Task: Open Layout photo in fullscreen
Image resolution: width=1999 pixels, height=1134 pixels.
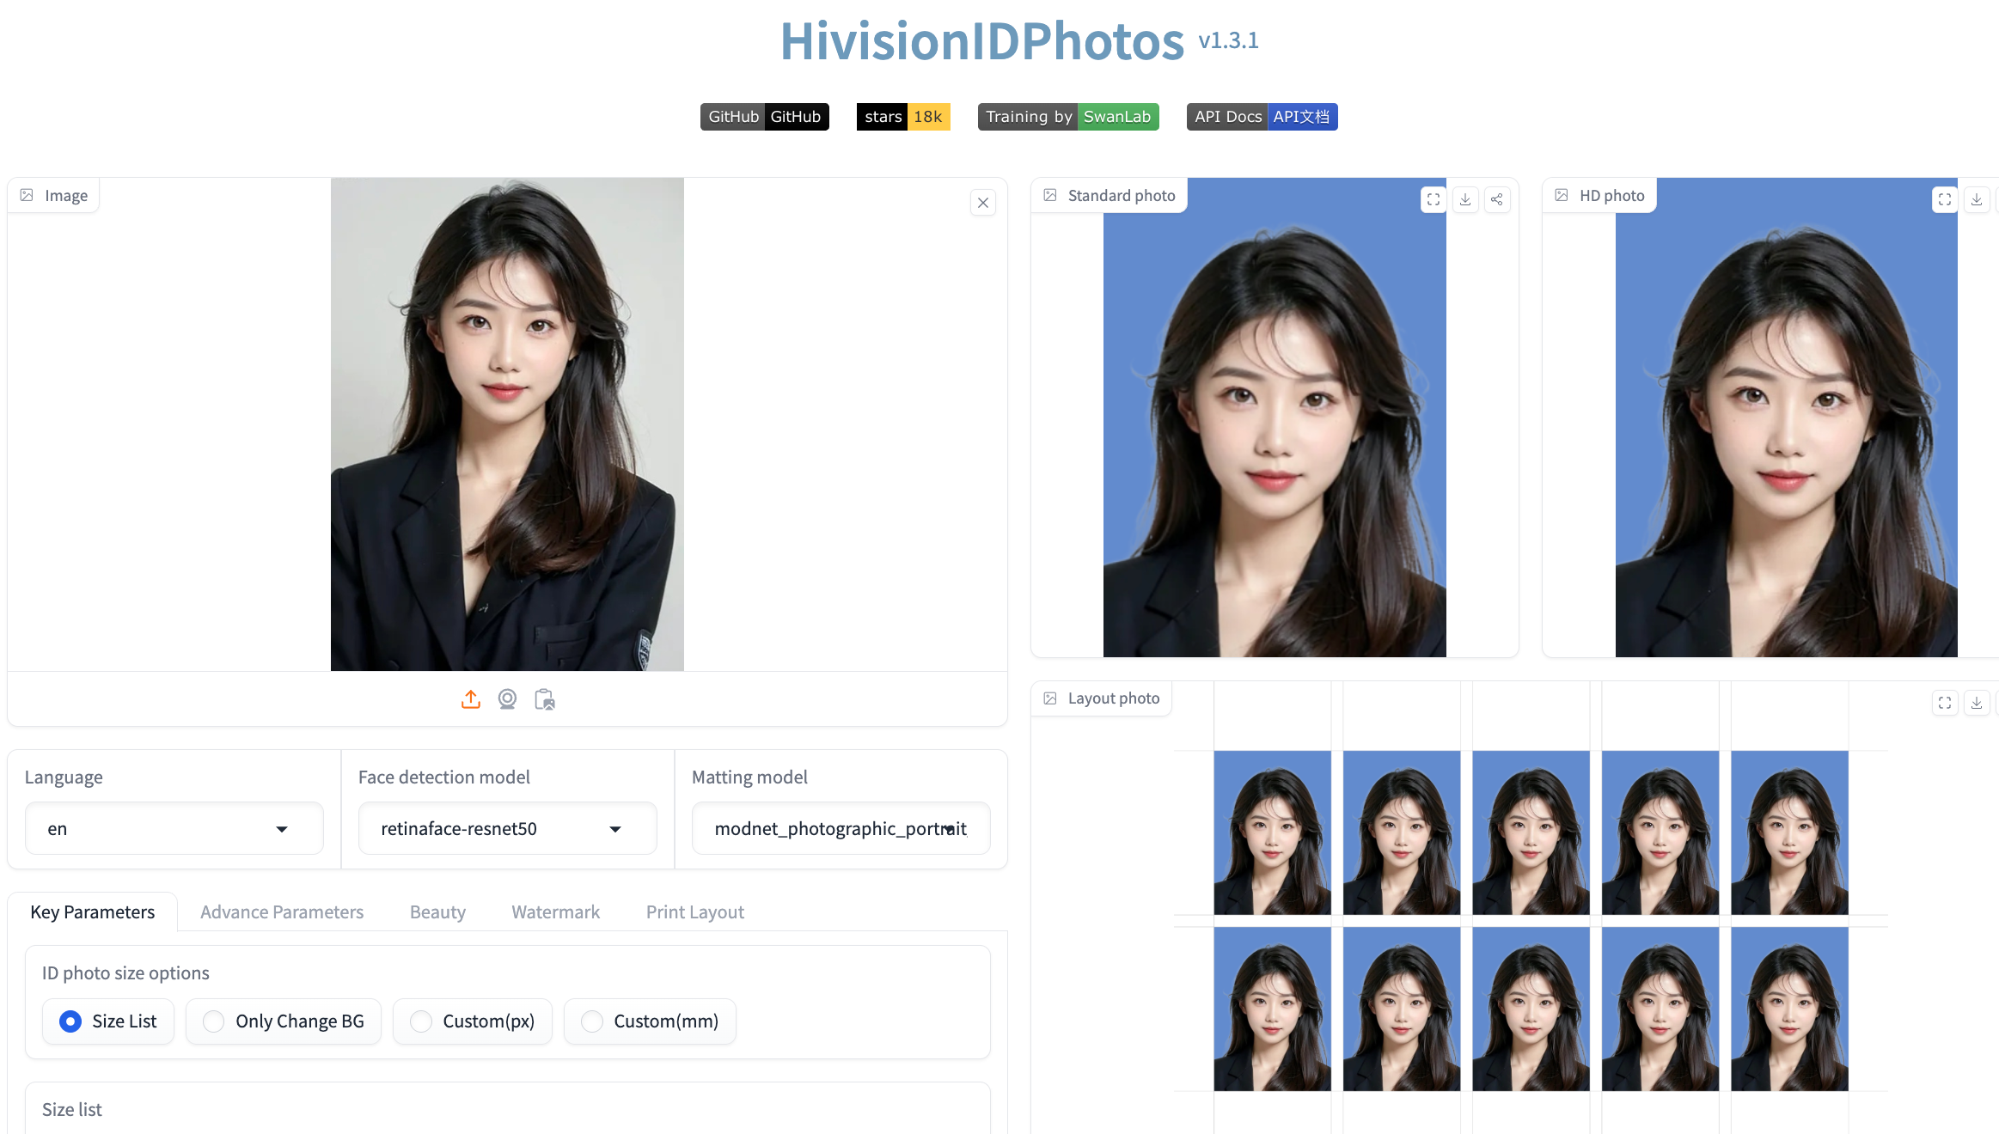Action: click(1945, 703)
